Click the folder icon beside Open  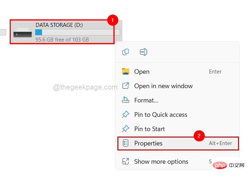(x=126, y=72)
